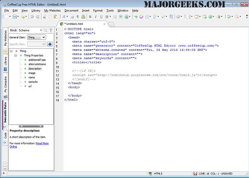Click the panel splitter grip handle
The height and width of the screenshot is (178, 249).
click(31, 126)
